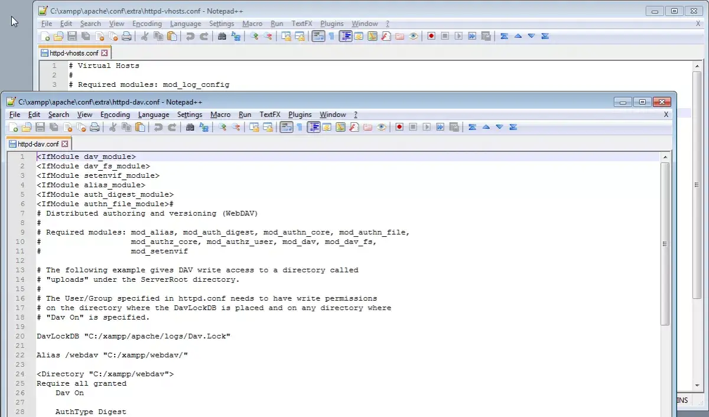Open Settings menu in httpd-dav.conf window
This screenshot has height=417, width=709.
point(190,115)
